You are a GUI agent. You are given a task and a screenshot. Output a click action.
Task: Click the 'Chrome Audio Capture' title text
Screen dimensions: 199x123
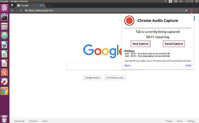[158, 21]
